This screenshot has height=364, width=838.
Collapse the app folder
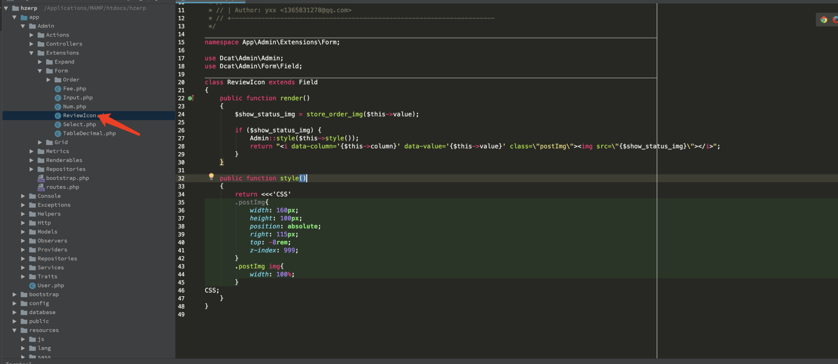pyautogui.click(x=14, y=17)
